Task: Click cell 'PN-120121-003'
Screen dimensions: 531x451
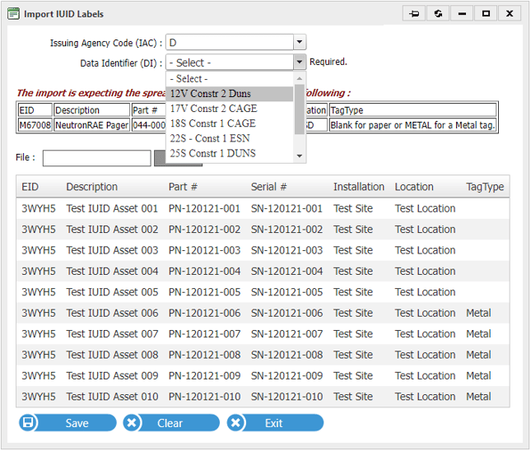Action: (x=204, y=250)
